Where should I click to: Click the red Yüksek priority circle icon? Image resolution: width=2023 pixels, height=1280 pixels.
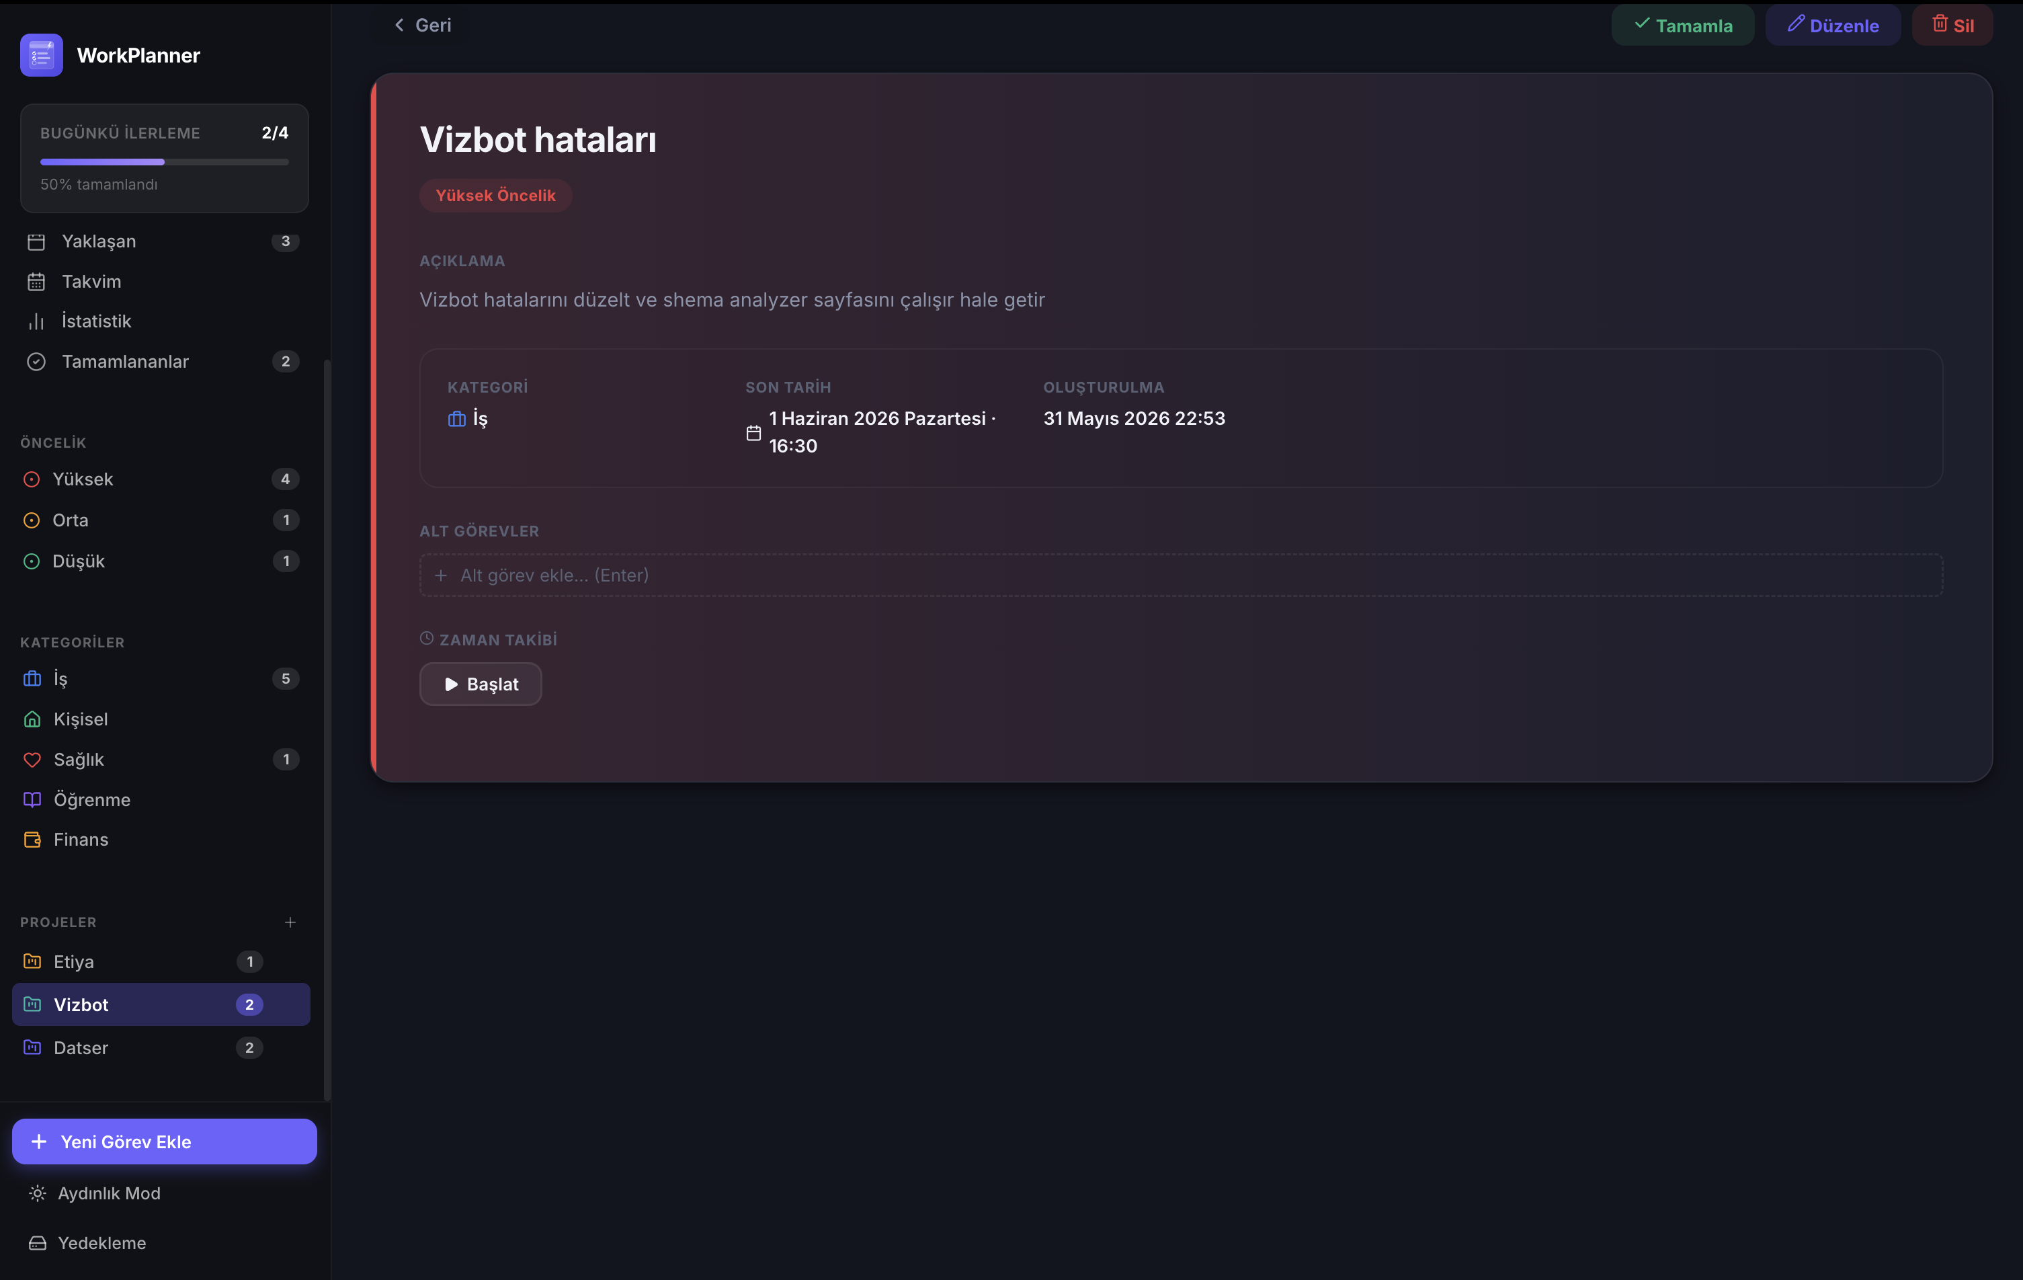pyautogui.click(x=32, y=479)
